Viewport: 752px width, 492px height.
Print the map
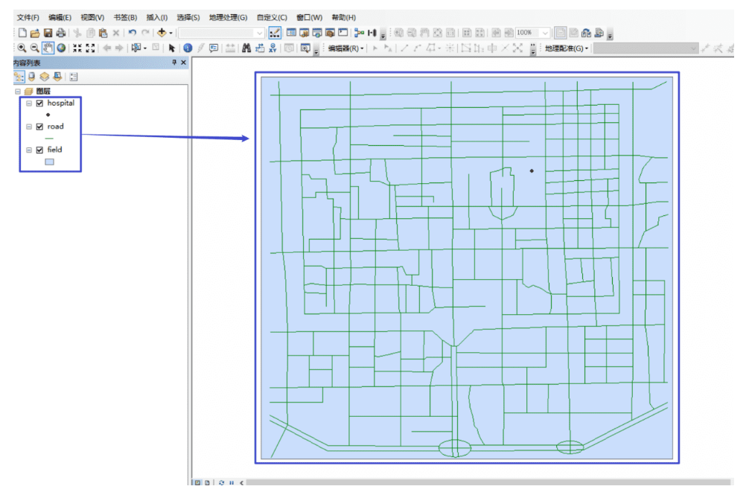(60, 33)
